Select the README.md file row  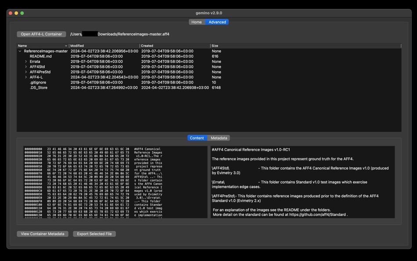click(x=209, y=56)
